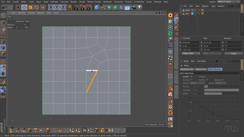This screenshot has width=244, height=137.
Task: Open the Objects menu in Object Manager
Action: [205, 6]
